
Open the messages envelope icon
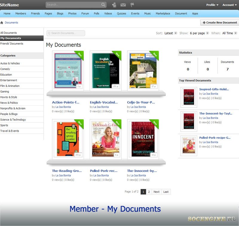(123, 5)
